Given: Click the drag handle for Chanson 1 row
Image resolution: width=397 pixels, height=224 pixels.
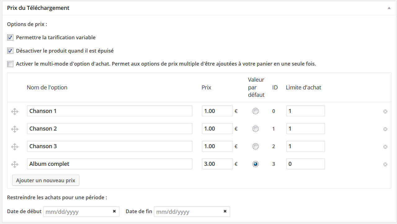Looking at the screenshot, I should (x=15, y=111).
